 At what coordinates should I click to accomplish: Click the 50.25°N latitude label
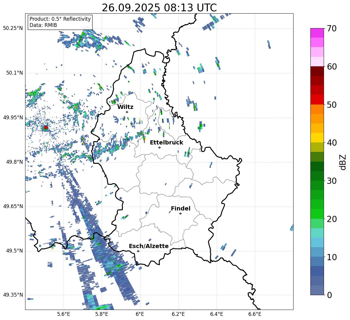[x=13, y=28]
